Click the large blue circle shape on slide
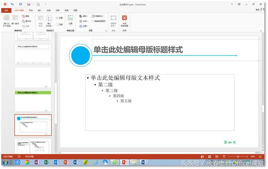This screenshot has height=169, width=268. [81, 56]
